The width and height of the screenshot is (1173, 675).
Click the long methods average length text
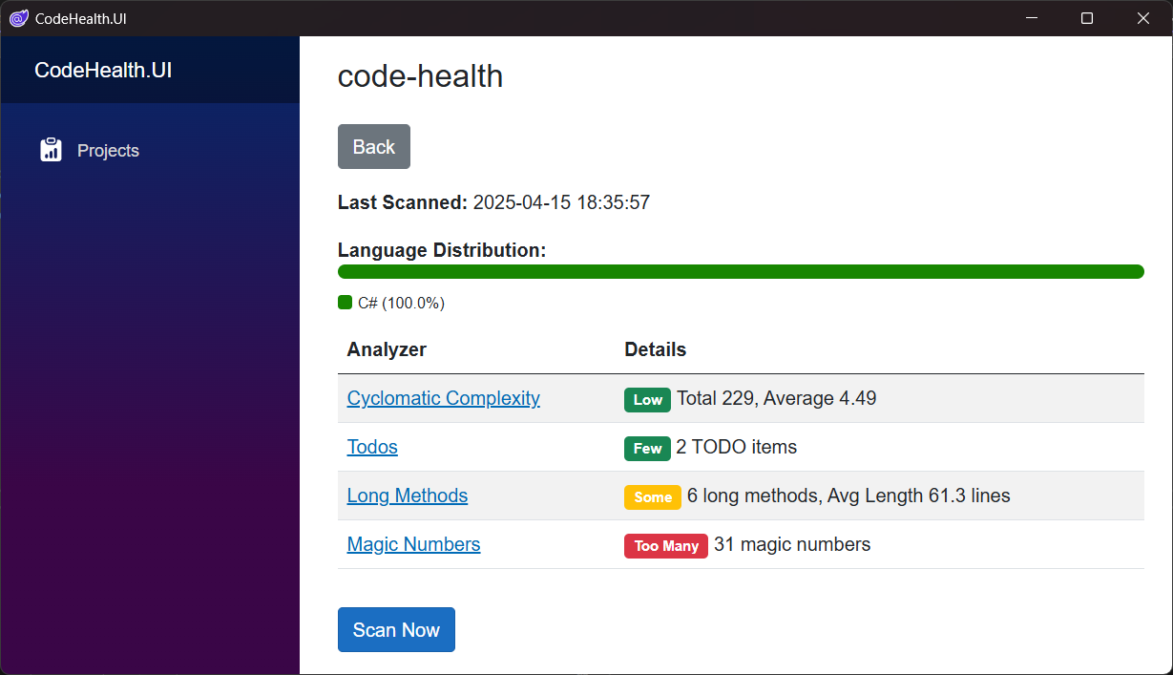click(x=848, y=496)
